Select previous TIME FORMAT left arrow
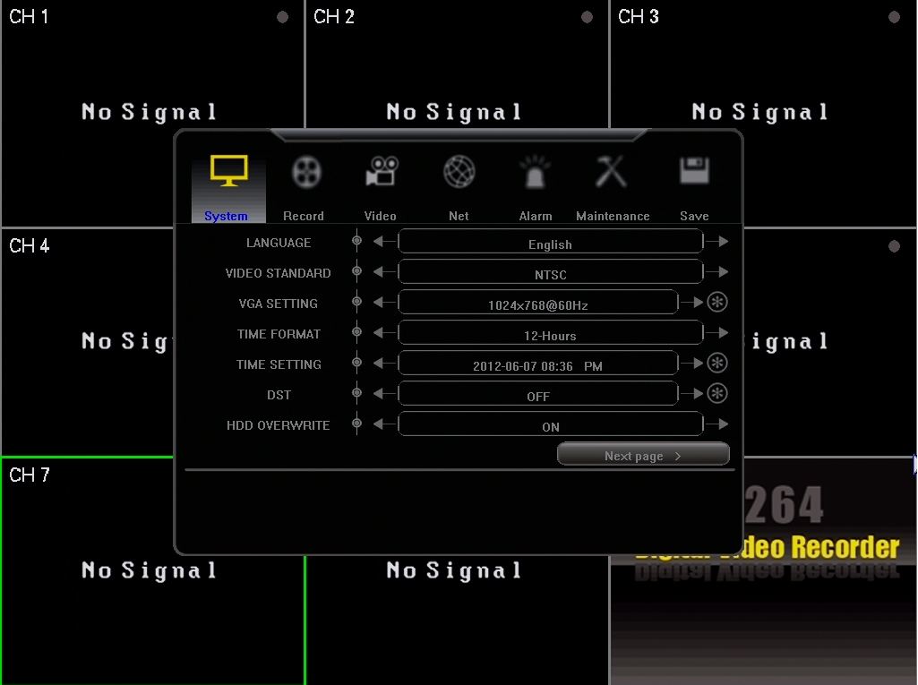 [x=384, y=332]
